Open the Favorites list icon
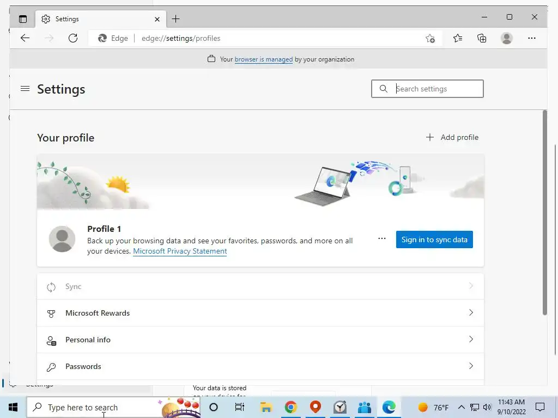 (x=458, y=38)
